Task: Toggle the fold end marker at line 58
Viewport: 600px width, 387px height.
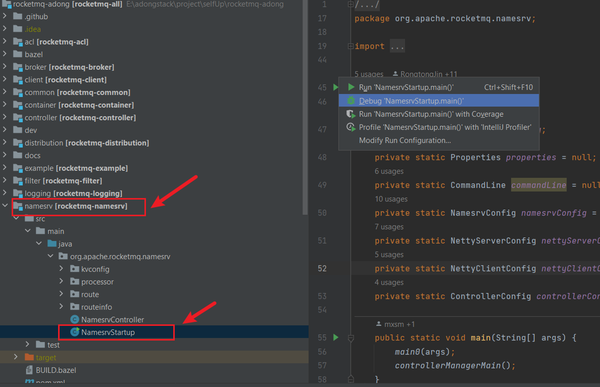Action: pos(350,379)
